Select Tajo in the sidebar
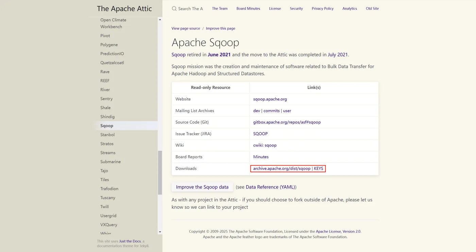Image resolution: width=476 pixels, height=252 pixels. pos(104,171)
